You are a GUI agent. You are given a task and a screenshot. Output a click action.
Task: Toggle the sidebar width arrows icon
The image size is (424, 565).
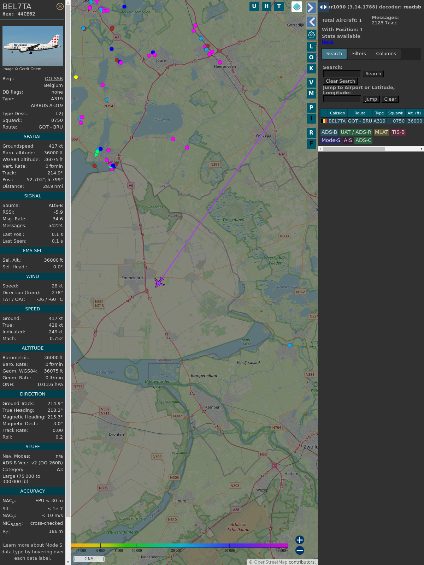(323, 7)
